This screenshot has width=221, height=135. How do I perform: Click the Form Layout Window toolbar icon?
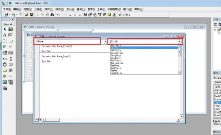point(95,15)
